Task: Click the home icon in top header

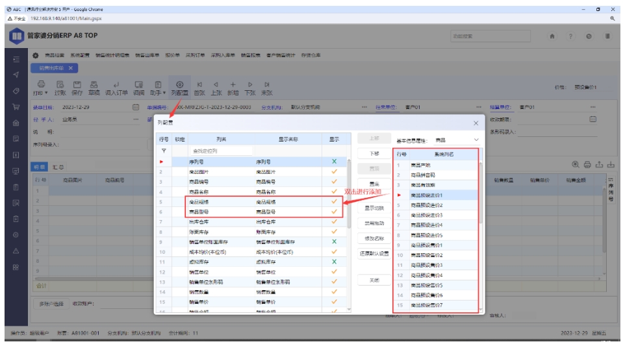Action: pos(552,36)
